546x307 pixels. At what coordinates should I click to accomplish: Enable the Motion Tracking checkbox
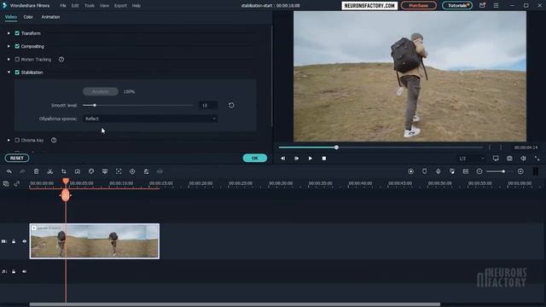(17, 59)
